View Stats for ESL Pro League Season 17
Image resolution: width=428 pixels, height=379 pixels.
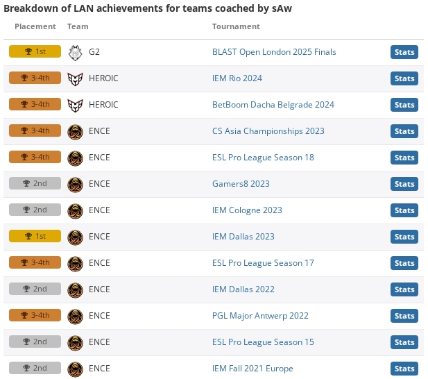(404, 263)
